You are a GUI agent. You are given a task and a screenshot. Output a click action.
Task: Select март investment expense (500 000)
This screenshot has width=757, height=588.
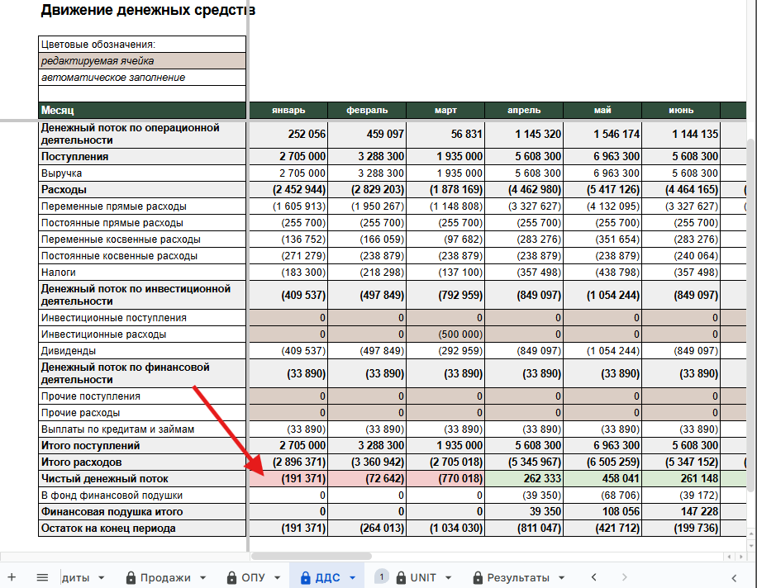tap(445, 334)
